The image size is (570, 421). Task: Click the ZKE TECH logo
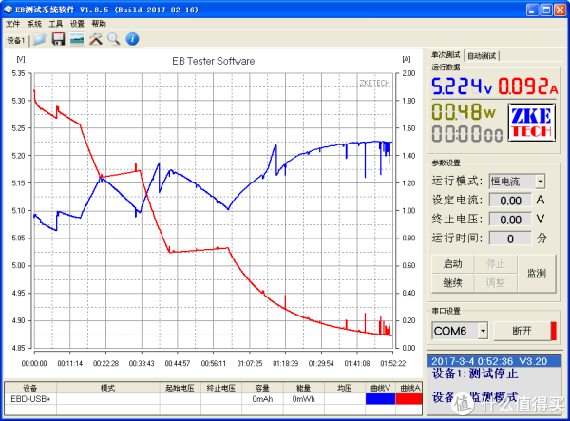pos(531,123)
